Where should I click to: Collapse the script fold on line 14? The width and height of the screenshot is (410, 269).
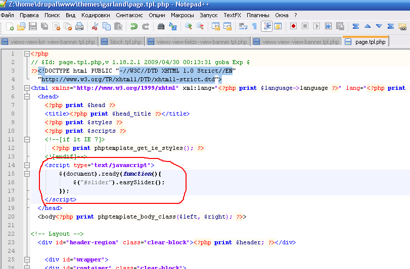27,165
